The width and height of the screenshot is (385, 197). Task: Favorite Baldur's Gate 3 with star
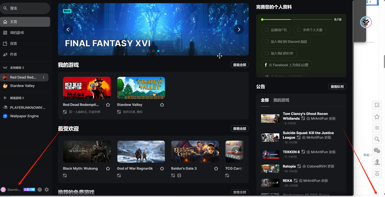(216, 169)
